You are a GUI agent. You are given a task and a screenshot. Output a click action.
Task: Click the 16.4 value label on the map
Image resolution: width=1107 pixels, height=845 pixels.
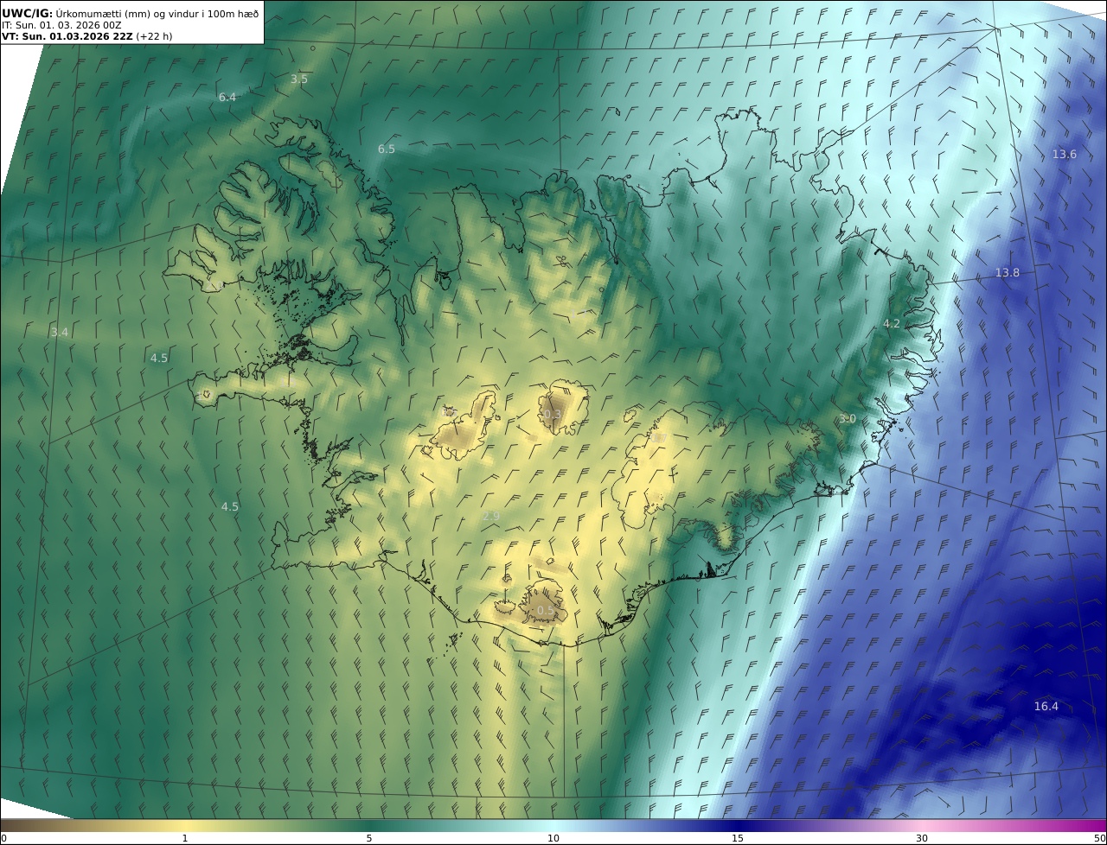[x=1046, y=707]
